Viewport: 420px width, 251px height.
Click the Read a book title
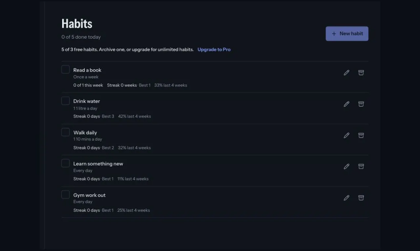pyautogui.click(x=87, y=70)
